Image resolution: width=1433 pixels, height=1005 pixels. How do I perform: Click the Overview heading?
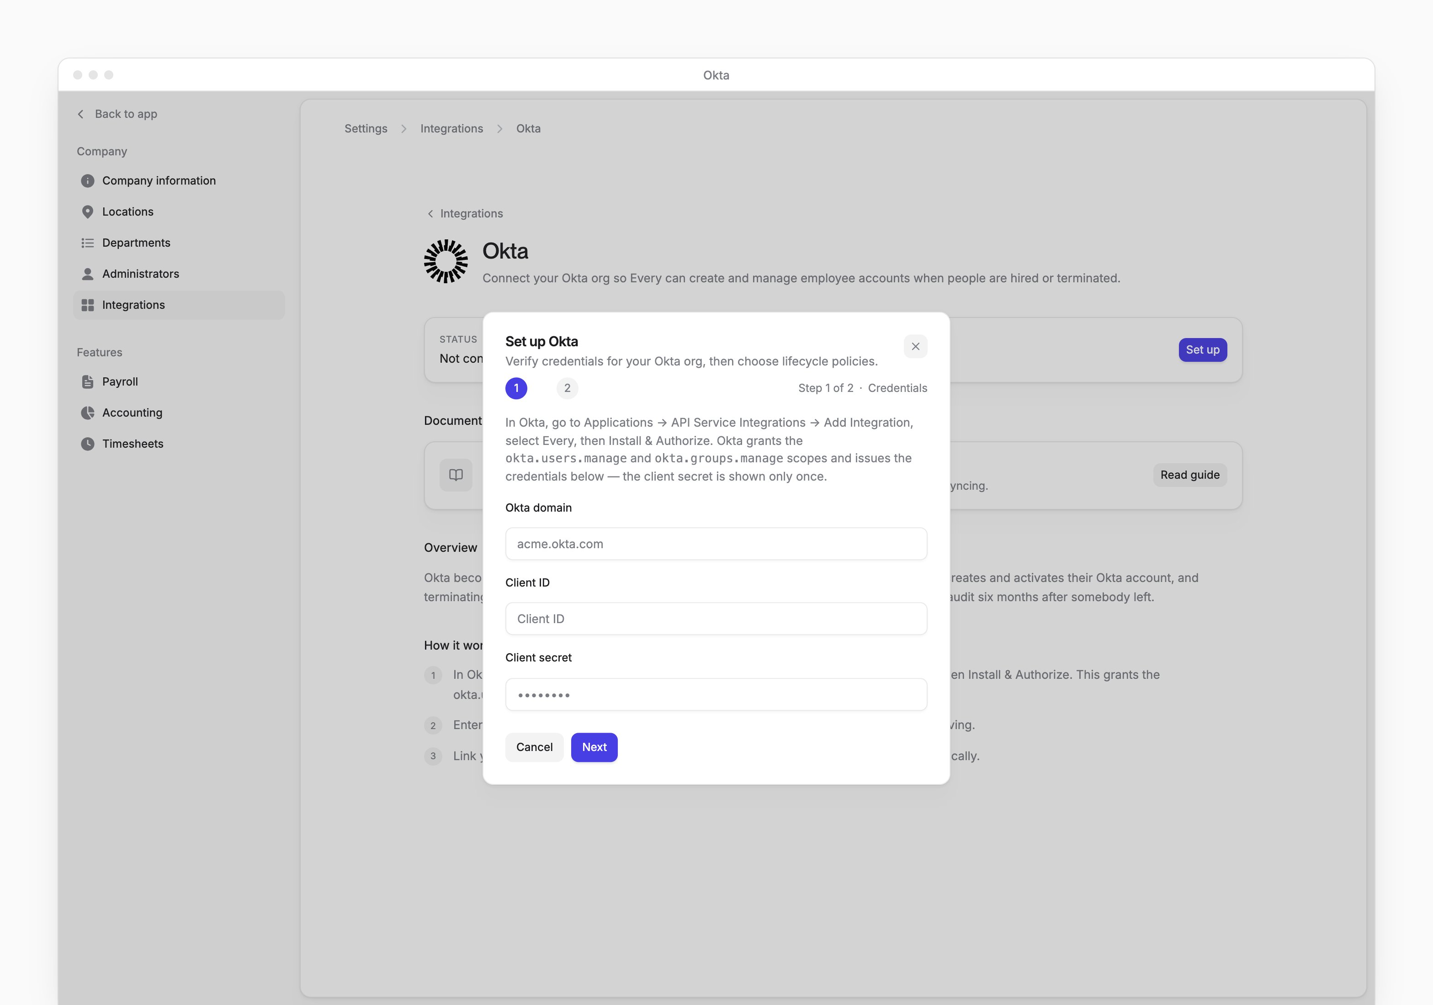pyautogui.click(x=450, y=547)
